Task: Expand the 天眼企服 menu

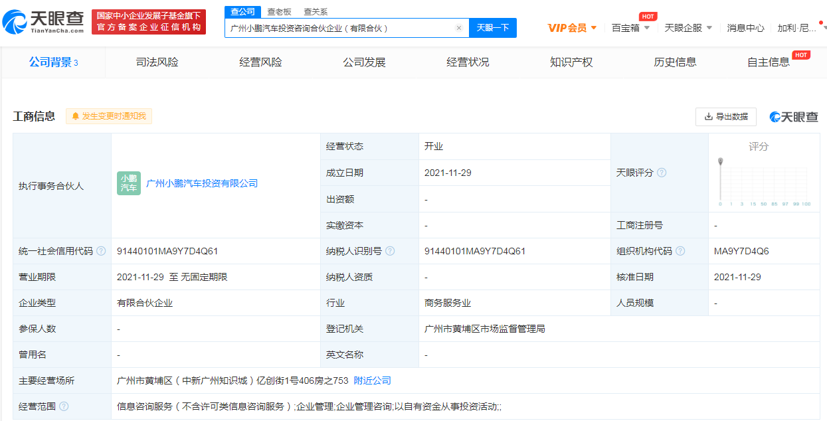Action: coord(688,28)
